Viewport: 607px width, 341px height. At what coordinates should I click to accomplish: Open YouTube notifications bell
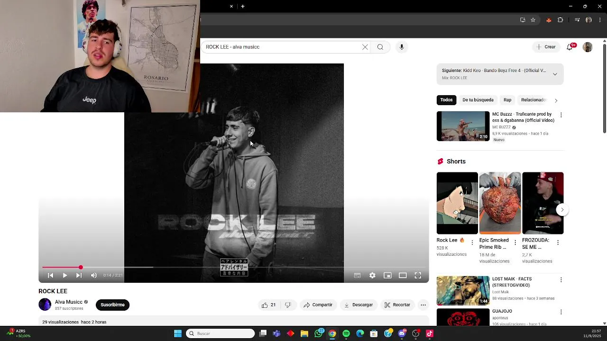pos(570,47)
